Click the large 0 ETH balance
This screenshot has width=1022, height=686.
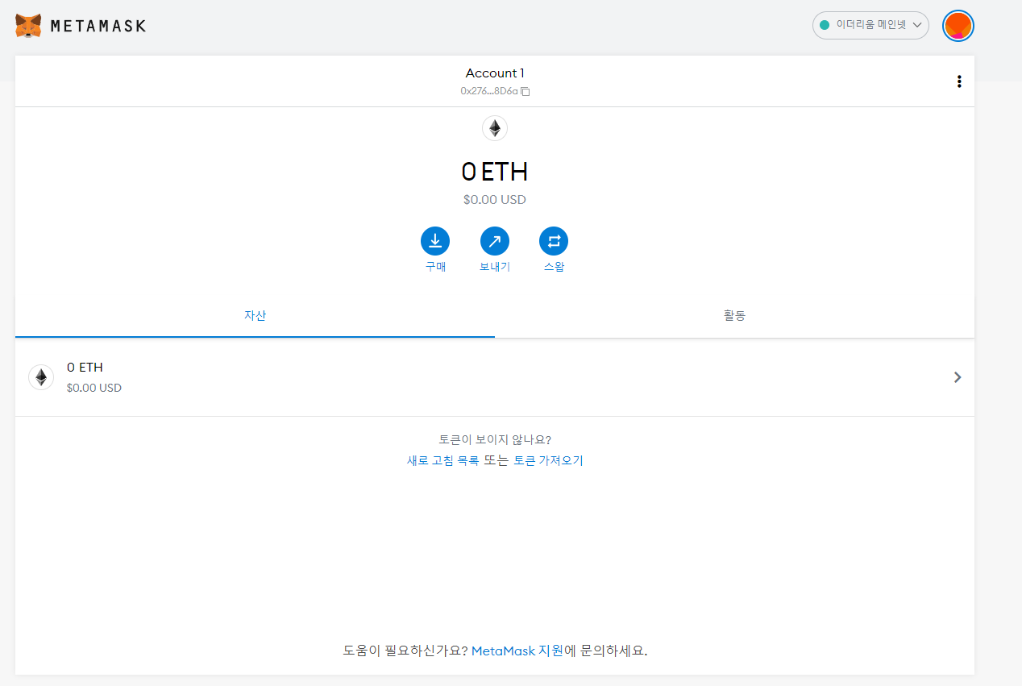coord(495,172)
